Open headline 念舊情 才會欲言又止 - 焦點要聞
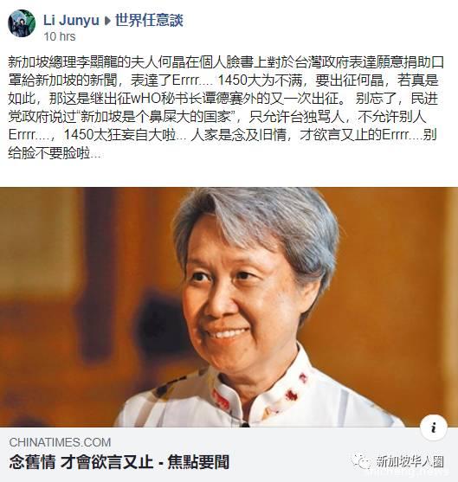The width and height of the screenshot is (458, 482). point(119,462)
